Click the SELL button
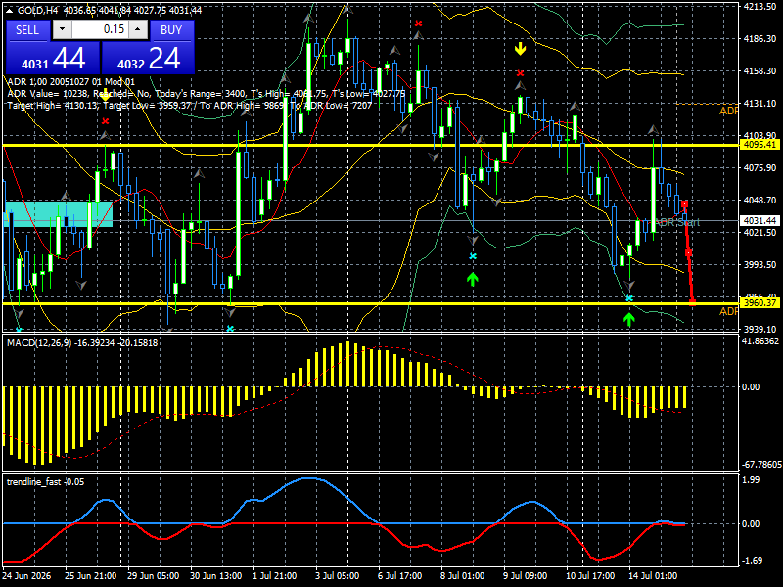The width and height of the screenshot is (783, 587). (27, 30)
